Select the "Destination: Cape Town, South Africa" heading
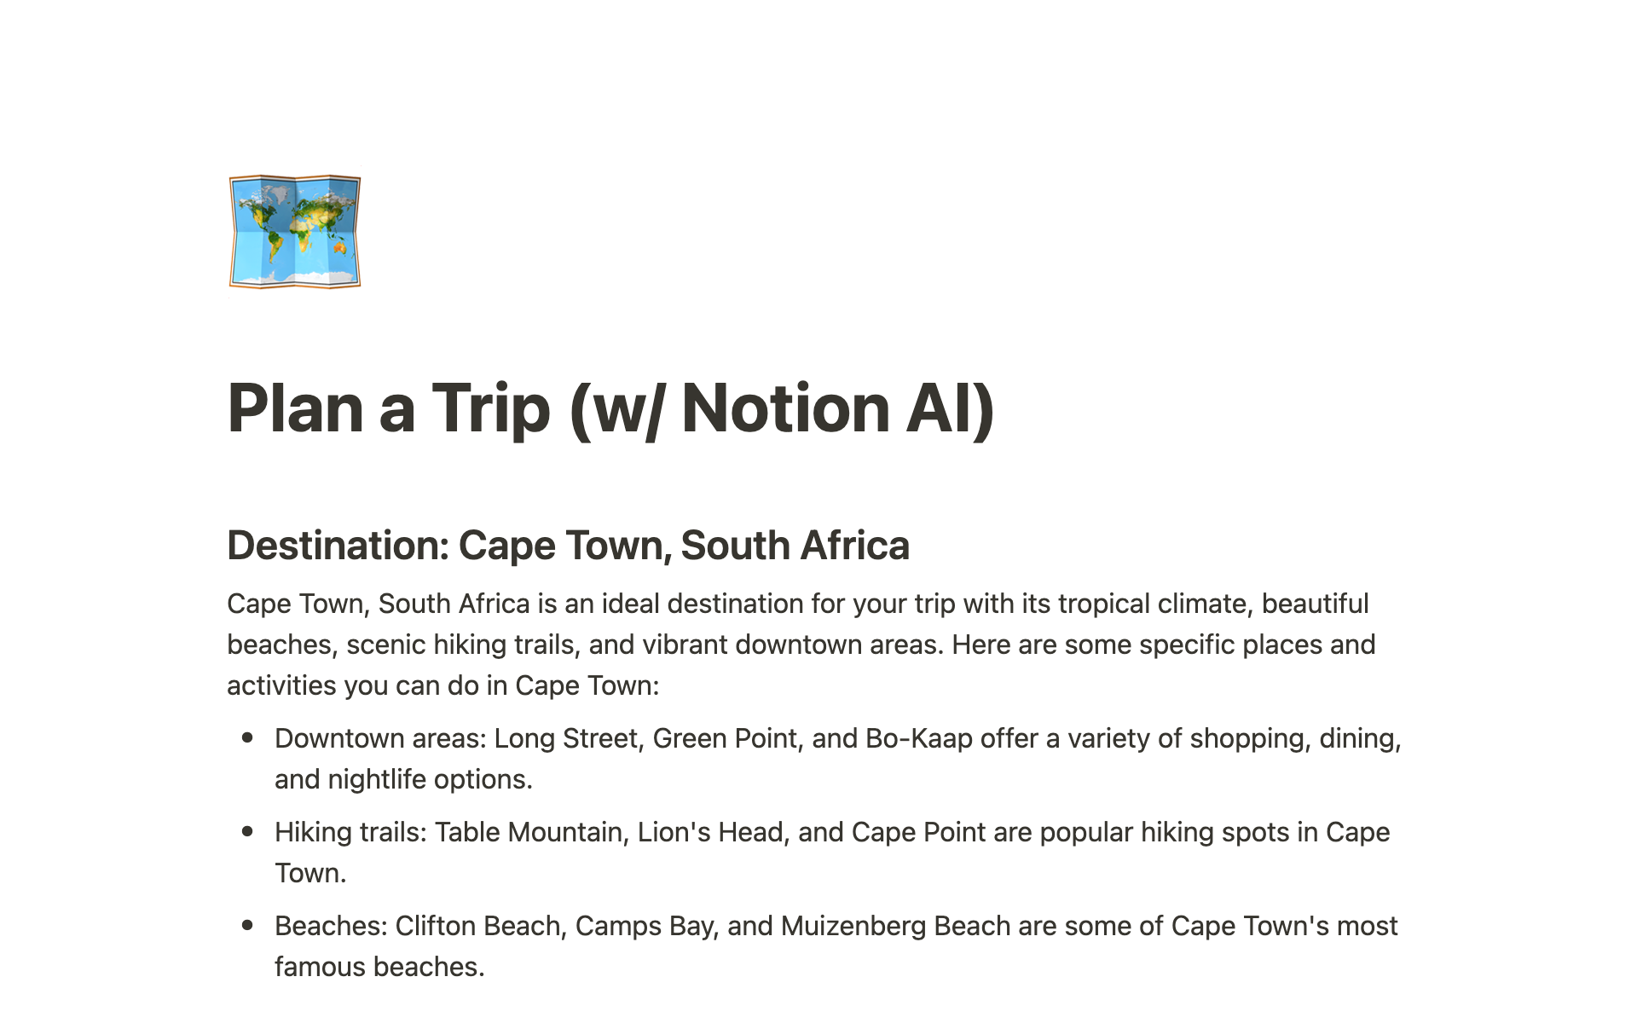The image size is (1637, 1023). pyautogui.click(x=568, y=546)
